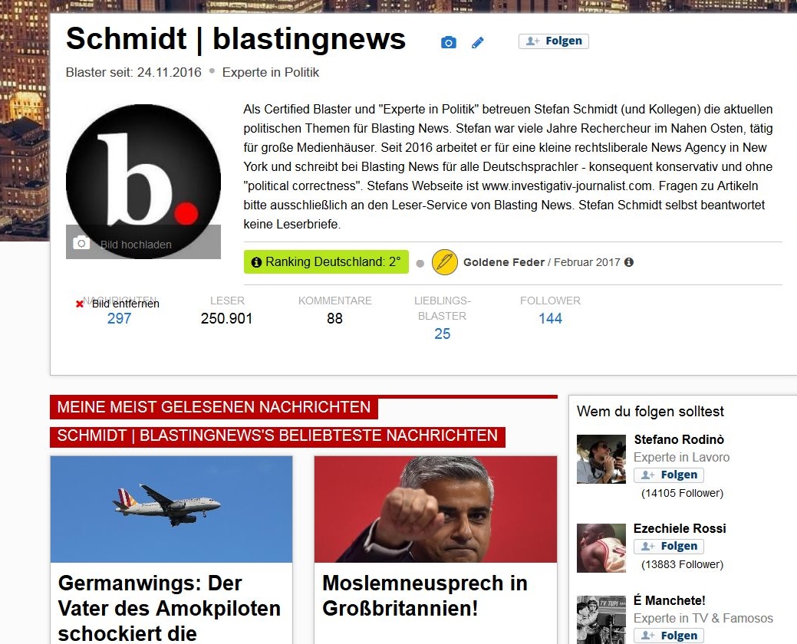Viewport: 797px width, 644px height.
Task: Open the Nachrichten count 297
Action: 119,319
